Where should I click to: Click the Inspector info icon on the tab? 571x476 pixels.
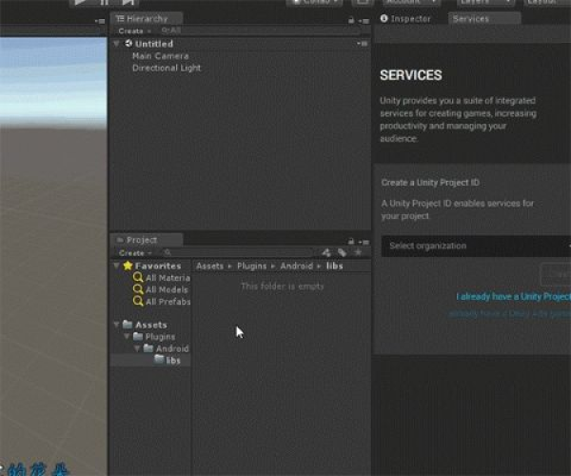[x=384, y=18]
